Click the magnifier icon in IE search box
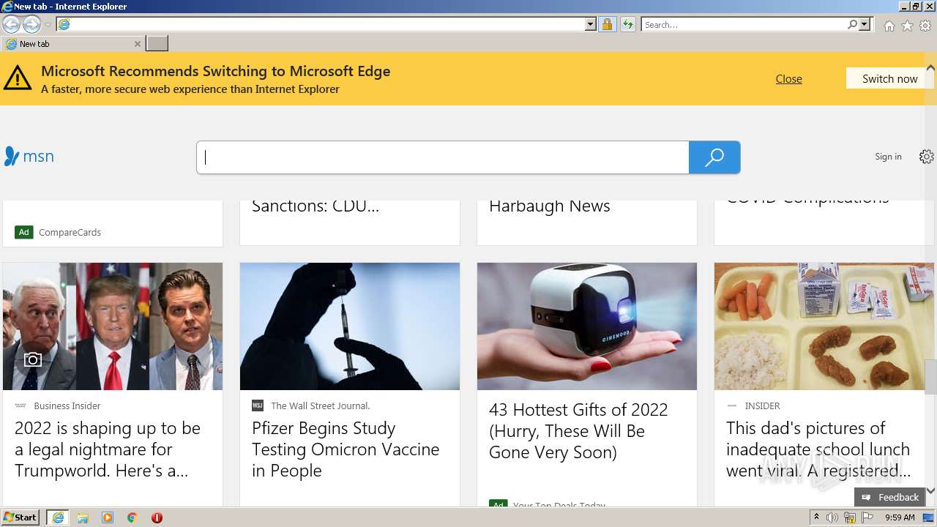937x527 pixels. pos(852,24)
